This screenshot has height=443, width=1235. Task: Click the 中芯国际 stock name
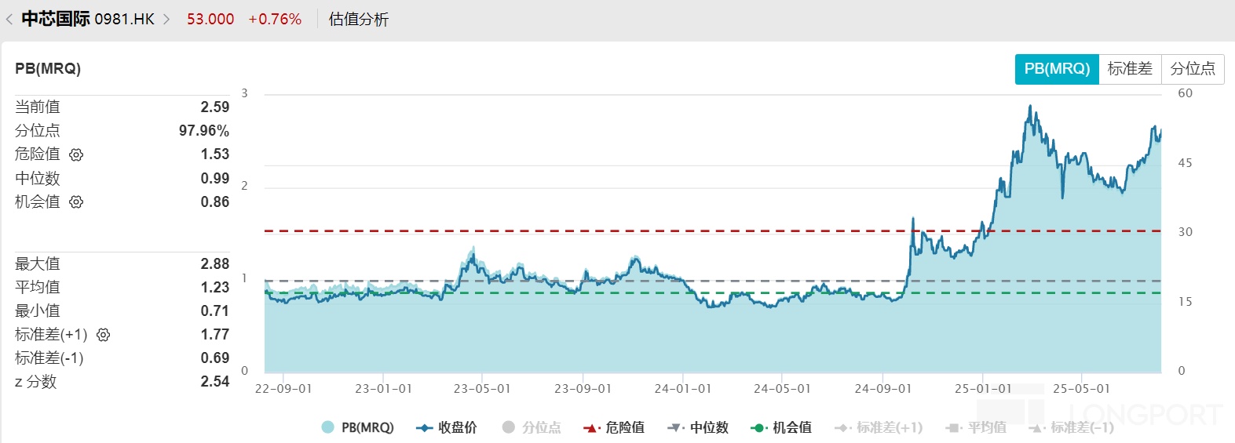pyautogui.click(x=55, y=19)
